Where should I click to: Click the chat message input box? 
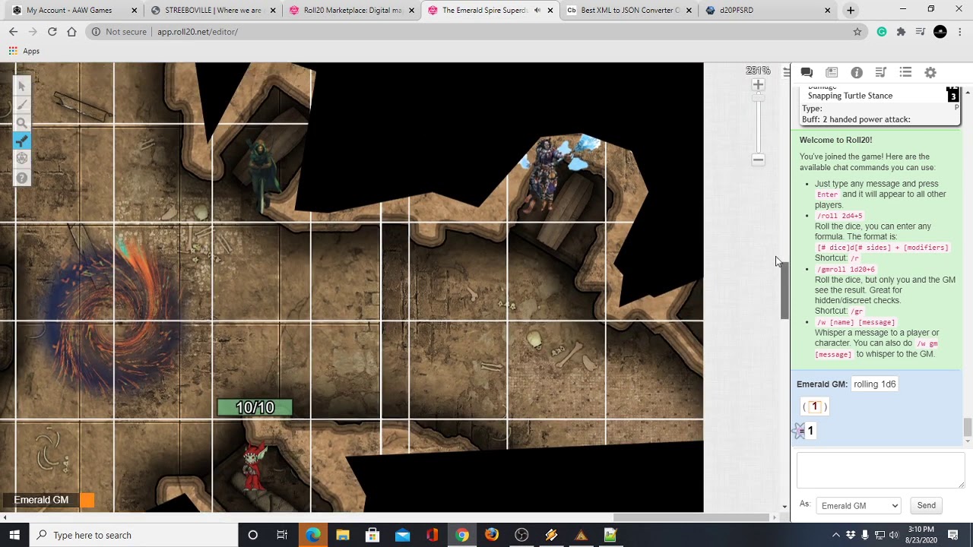[880, 471]
